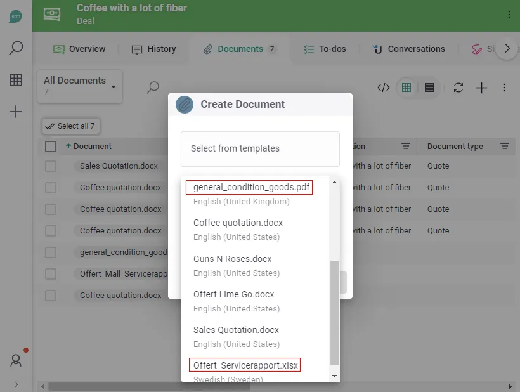
Task: Click the Create Document paperclip icon
Action: pos(185,105)
